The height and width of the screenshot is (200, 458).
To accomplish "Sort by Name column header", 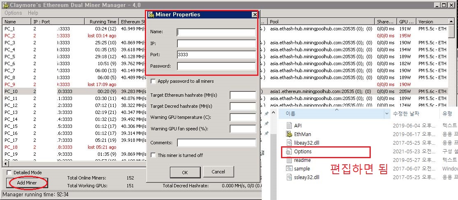I will point(16,22).
